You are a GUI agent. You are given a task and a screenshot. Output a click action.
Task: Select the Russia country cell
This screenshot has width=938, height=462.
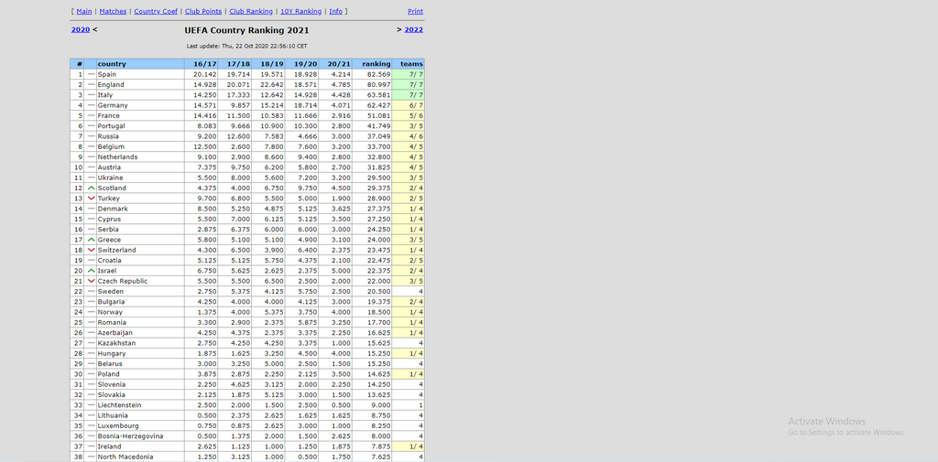[x=140, y=136]
